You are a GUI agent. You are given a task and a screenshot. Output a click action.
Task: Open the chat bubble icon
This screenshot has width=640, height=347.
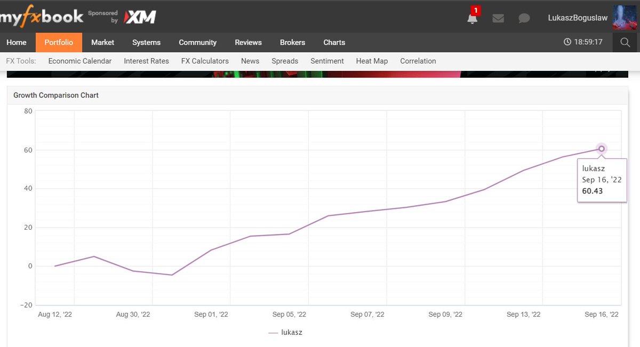(x=524, y=18)
